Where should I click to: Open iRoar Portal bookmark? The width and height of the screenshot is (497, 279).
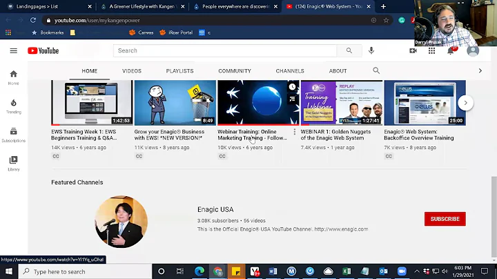(x=176, y=32)
